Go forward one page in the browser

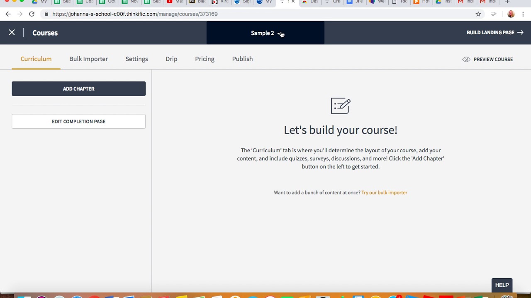(x=20, y=14)
